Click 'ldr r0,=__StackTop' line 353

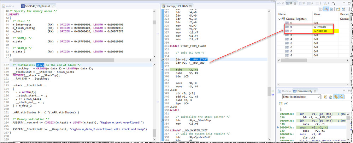click(x=193, y=120)
